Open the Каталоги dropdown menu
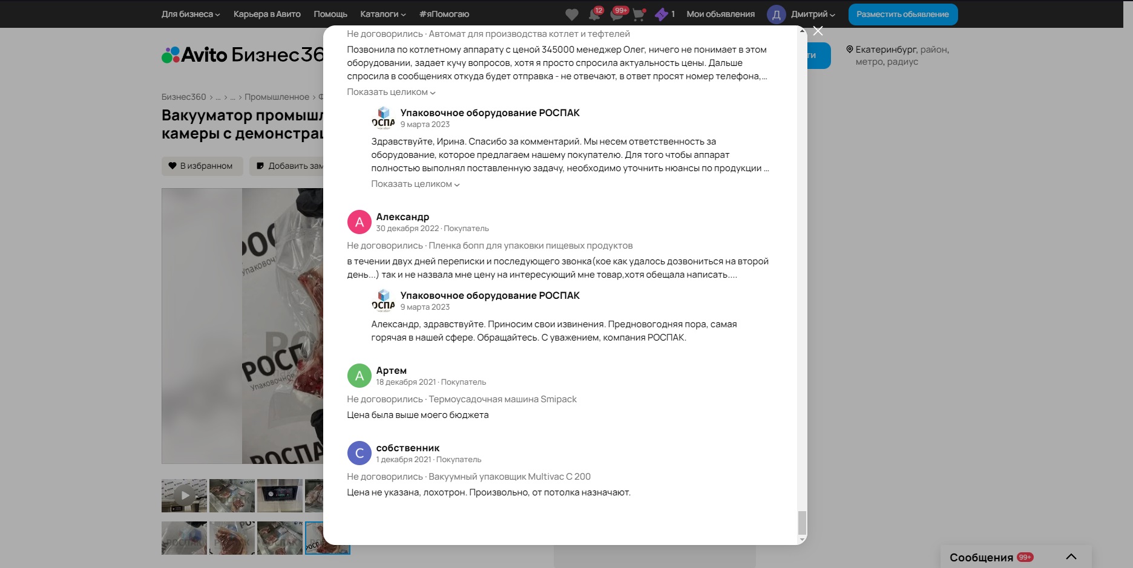This screenshot has width=1133, height=568. [383, 14]
